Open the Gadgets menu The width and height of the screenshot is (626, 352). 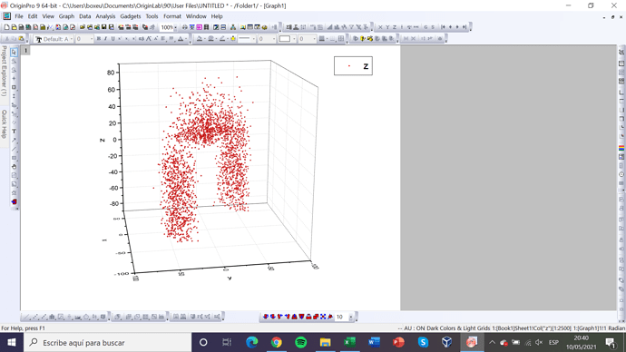click(131, 16)
